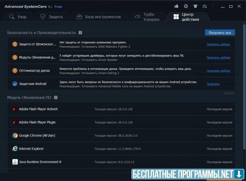This screenshot has width=246, height=181.
Task: Open help icon next to Модуль Обновления ПО
Action: click(56, 97)
